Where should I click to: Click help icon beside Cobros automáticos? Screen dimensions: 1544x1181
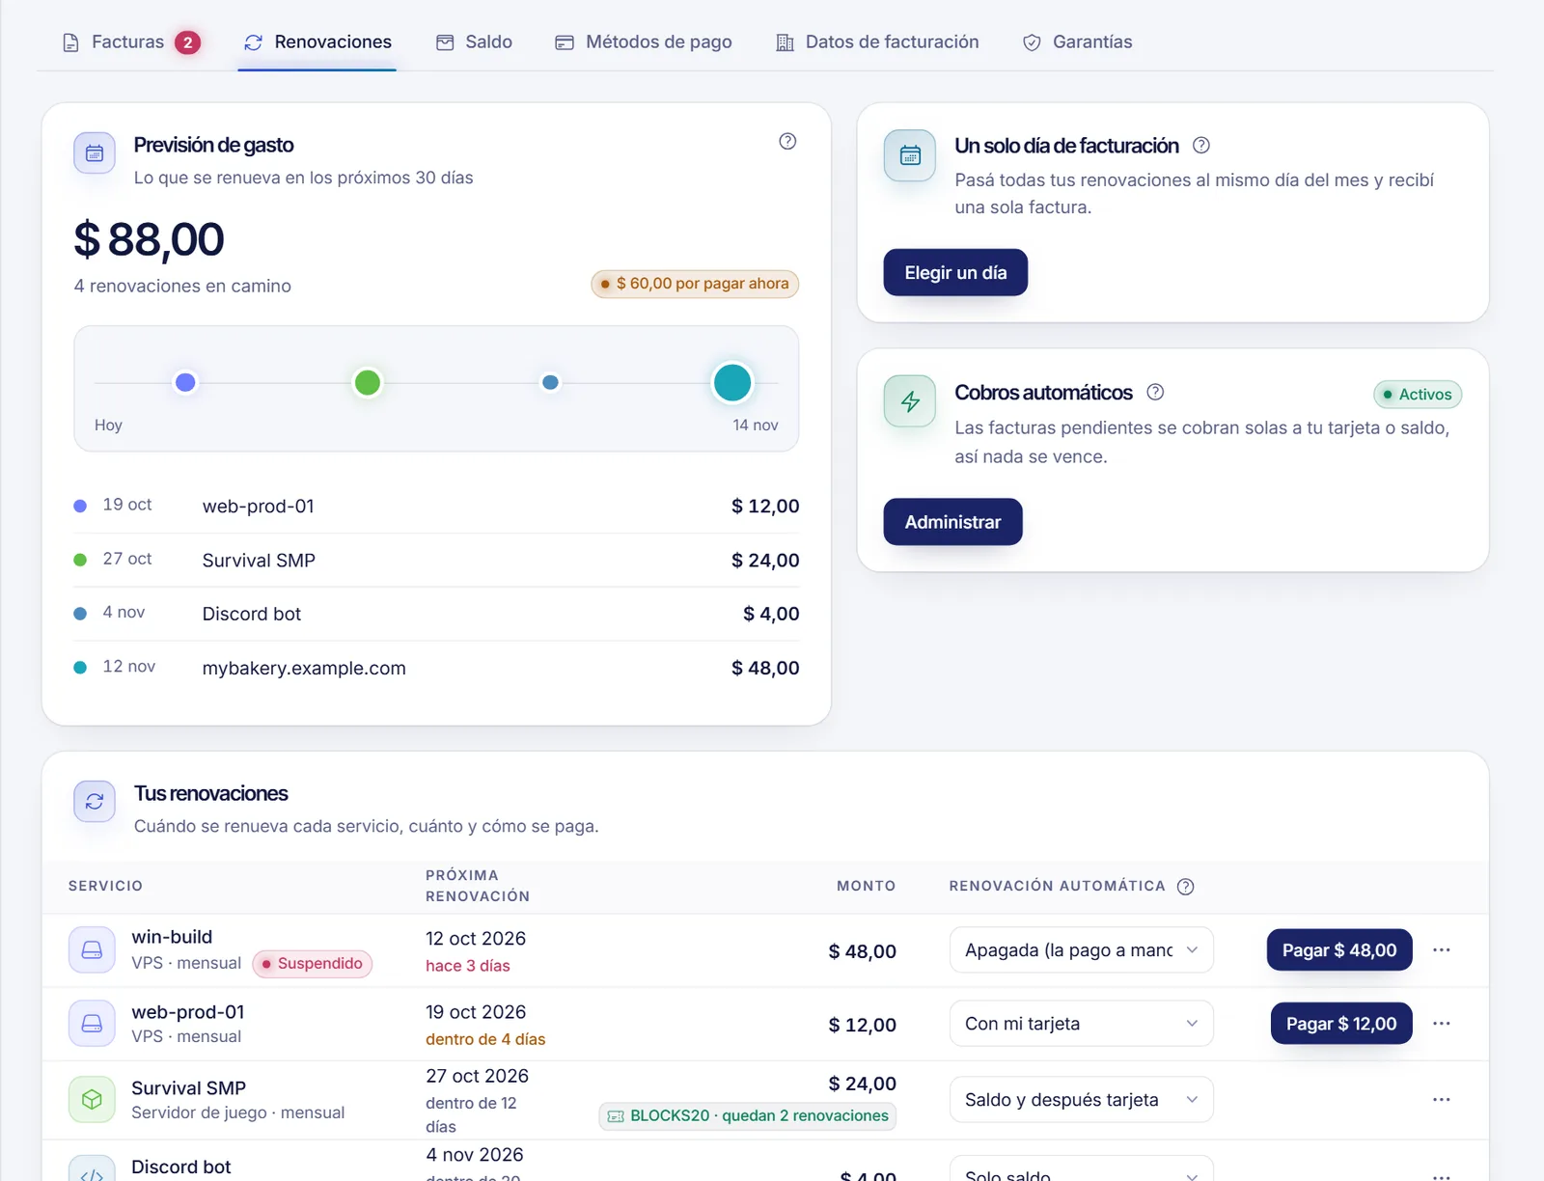pos(1155,392)
